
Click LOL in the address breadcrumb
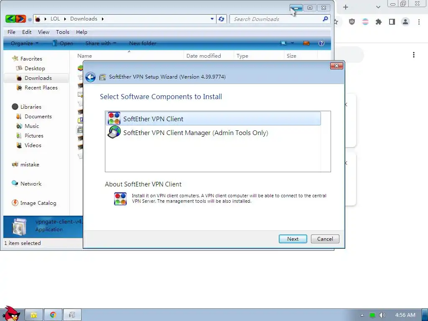pos(55,18)
